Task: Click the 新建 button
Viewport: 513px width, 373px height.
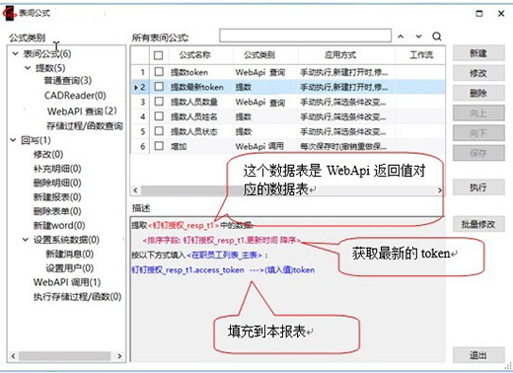Action: (478, 53)
